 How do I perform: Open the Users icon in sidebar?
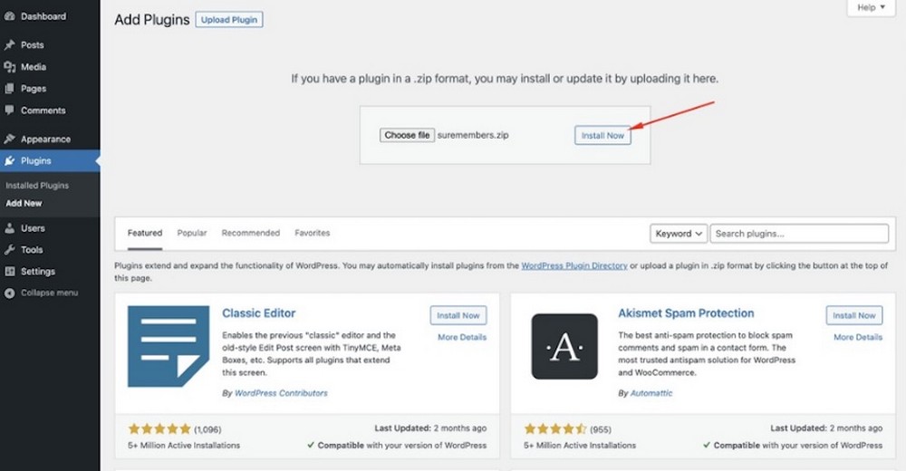pos(9,227)
